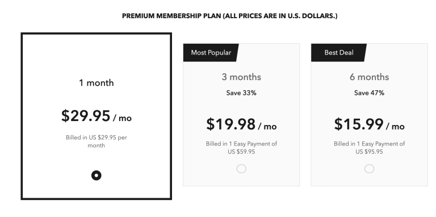The width and height of the screenshot is (436, 217).
Task: Click "/ mo" beside the $15.99 price
Action: coord(395,126)
